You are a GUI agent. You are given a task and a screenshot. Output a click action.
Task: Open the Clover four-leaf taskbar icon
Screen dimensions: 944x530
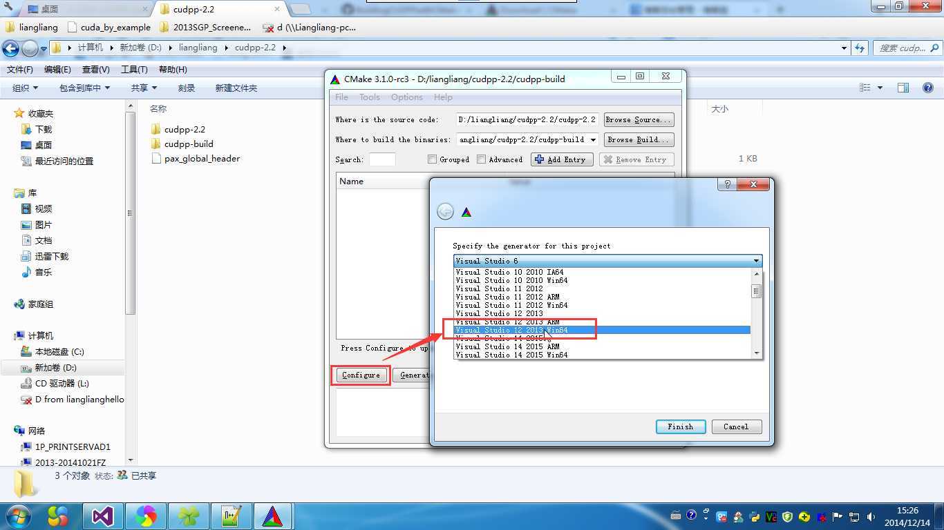[188, 516]
